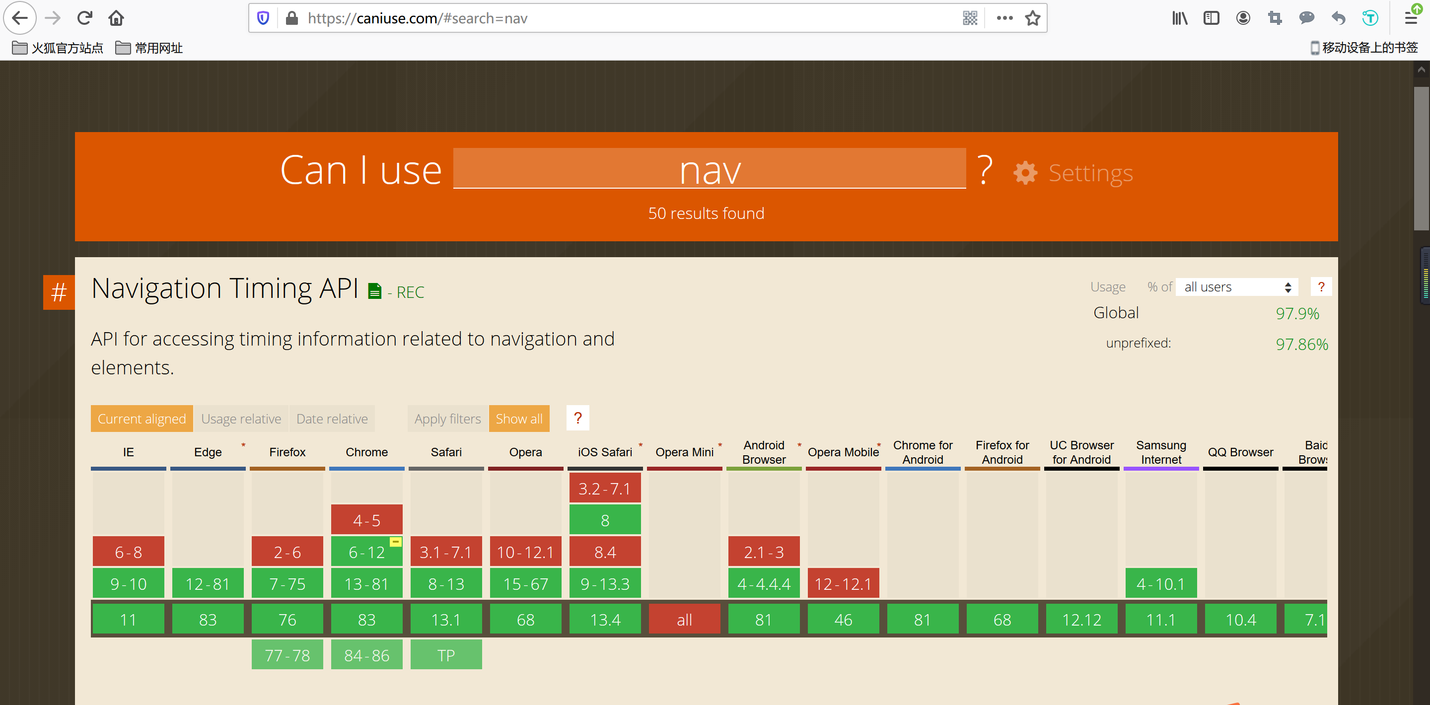This screenshot has height=705, width=1430.
Task: Click the Show all button
Action: pos(518,419)
